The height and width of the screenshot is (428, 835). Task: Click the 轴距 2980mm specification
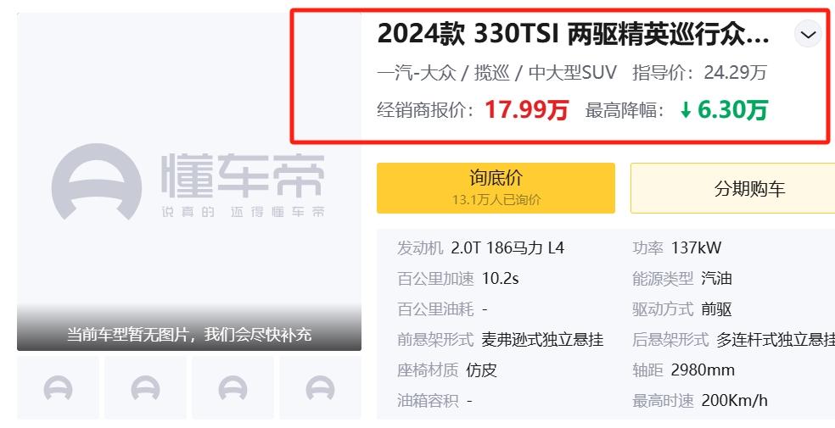click(683, 370)
